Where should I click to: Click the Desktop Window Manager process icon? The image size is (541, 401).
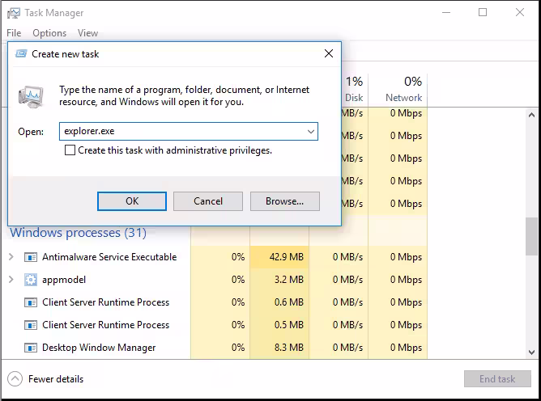(31, 348)
